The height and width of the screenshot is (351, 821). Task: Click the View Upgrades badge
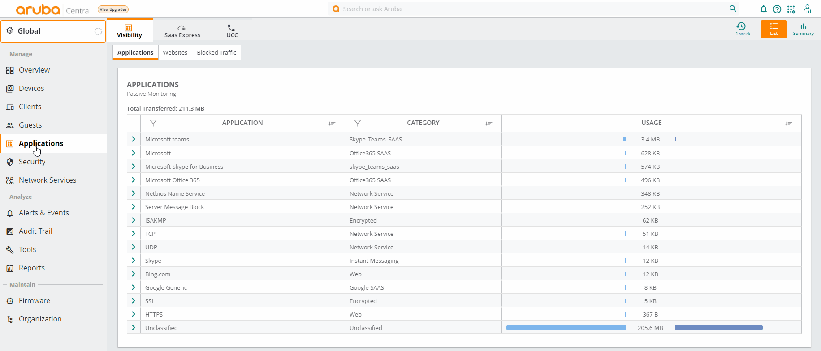point(113,9)
